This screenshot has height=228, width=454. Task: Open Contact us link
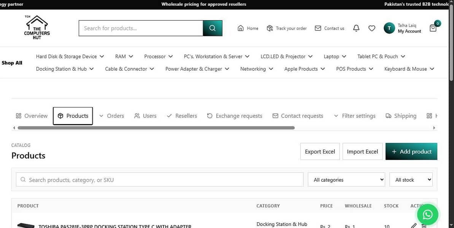point(330,28)
